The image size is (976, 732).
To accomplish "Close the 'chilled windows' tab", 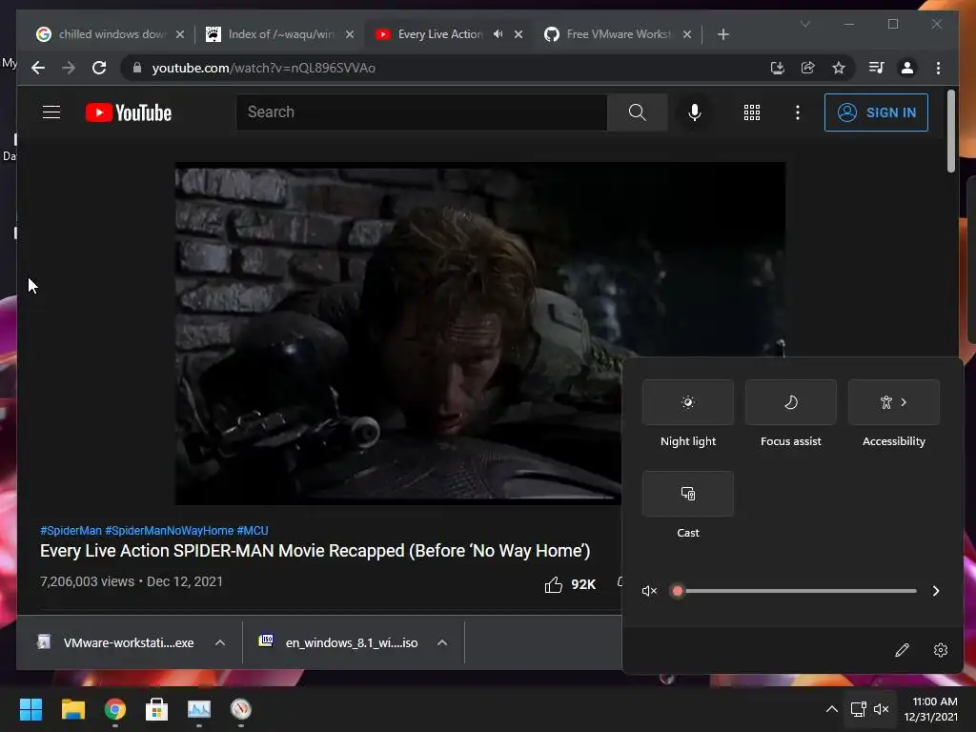I will [180, 34].
